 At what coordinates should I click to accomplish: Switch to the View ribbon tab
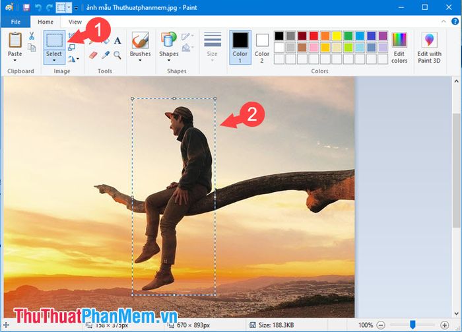[75, 22]
